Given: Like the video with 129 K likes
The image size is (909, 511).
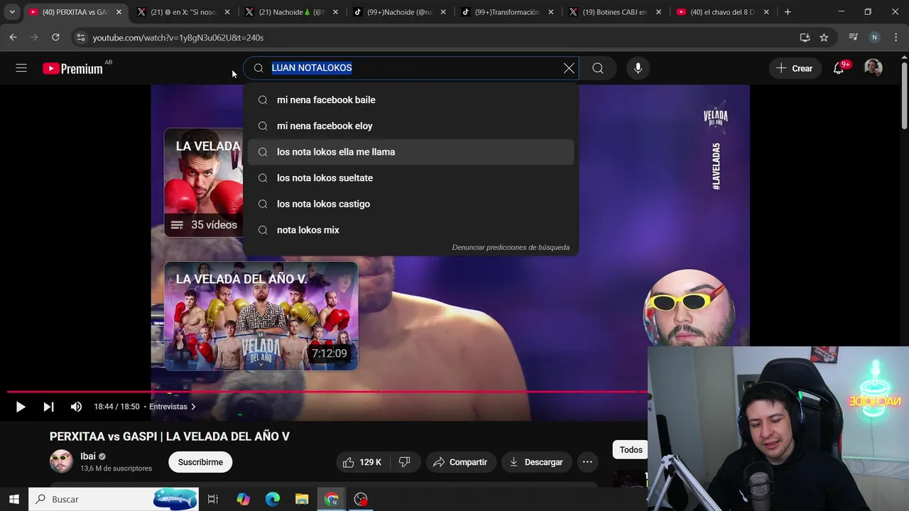Looking at the screenshot, I should click(x=362, y=462).
